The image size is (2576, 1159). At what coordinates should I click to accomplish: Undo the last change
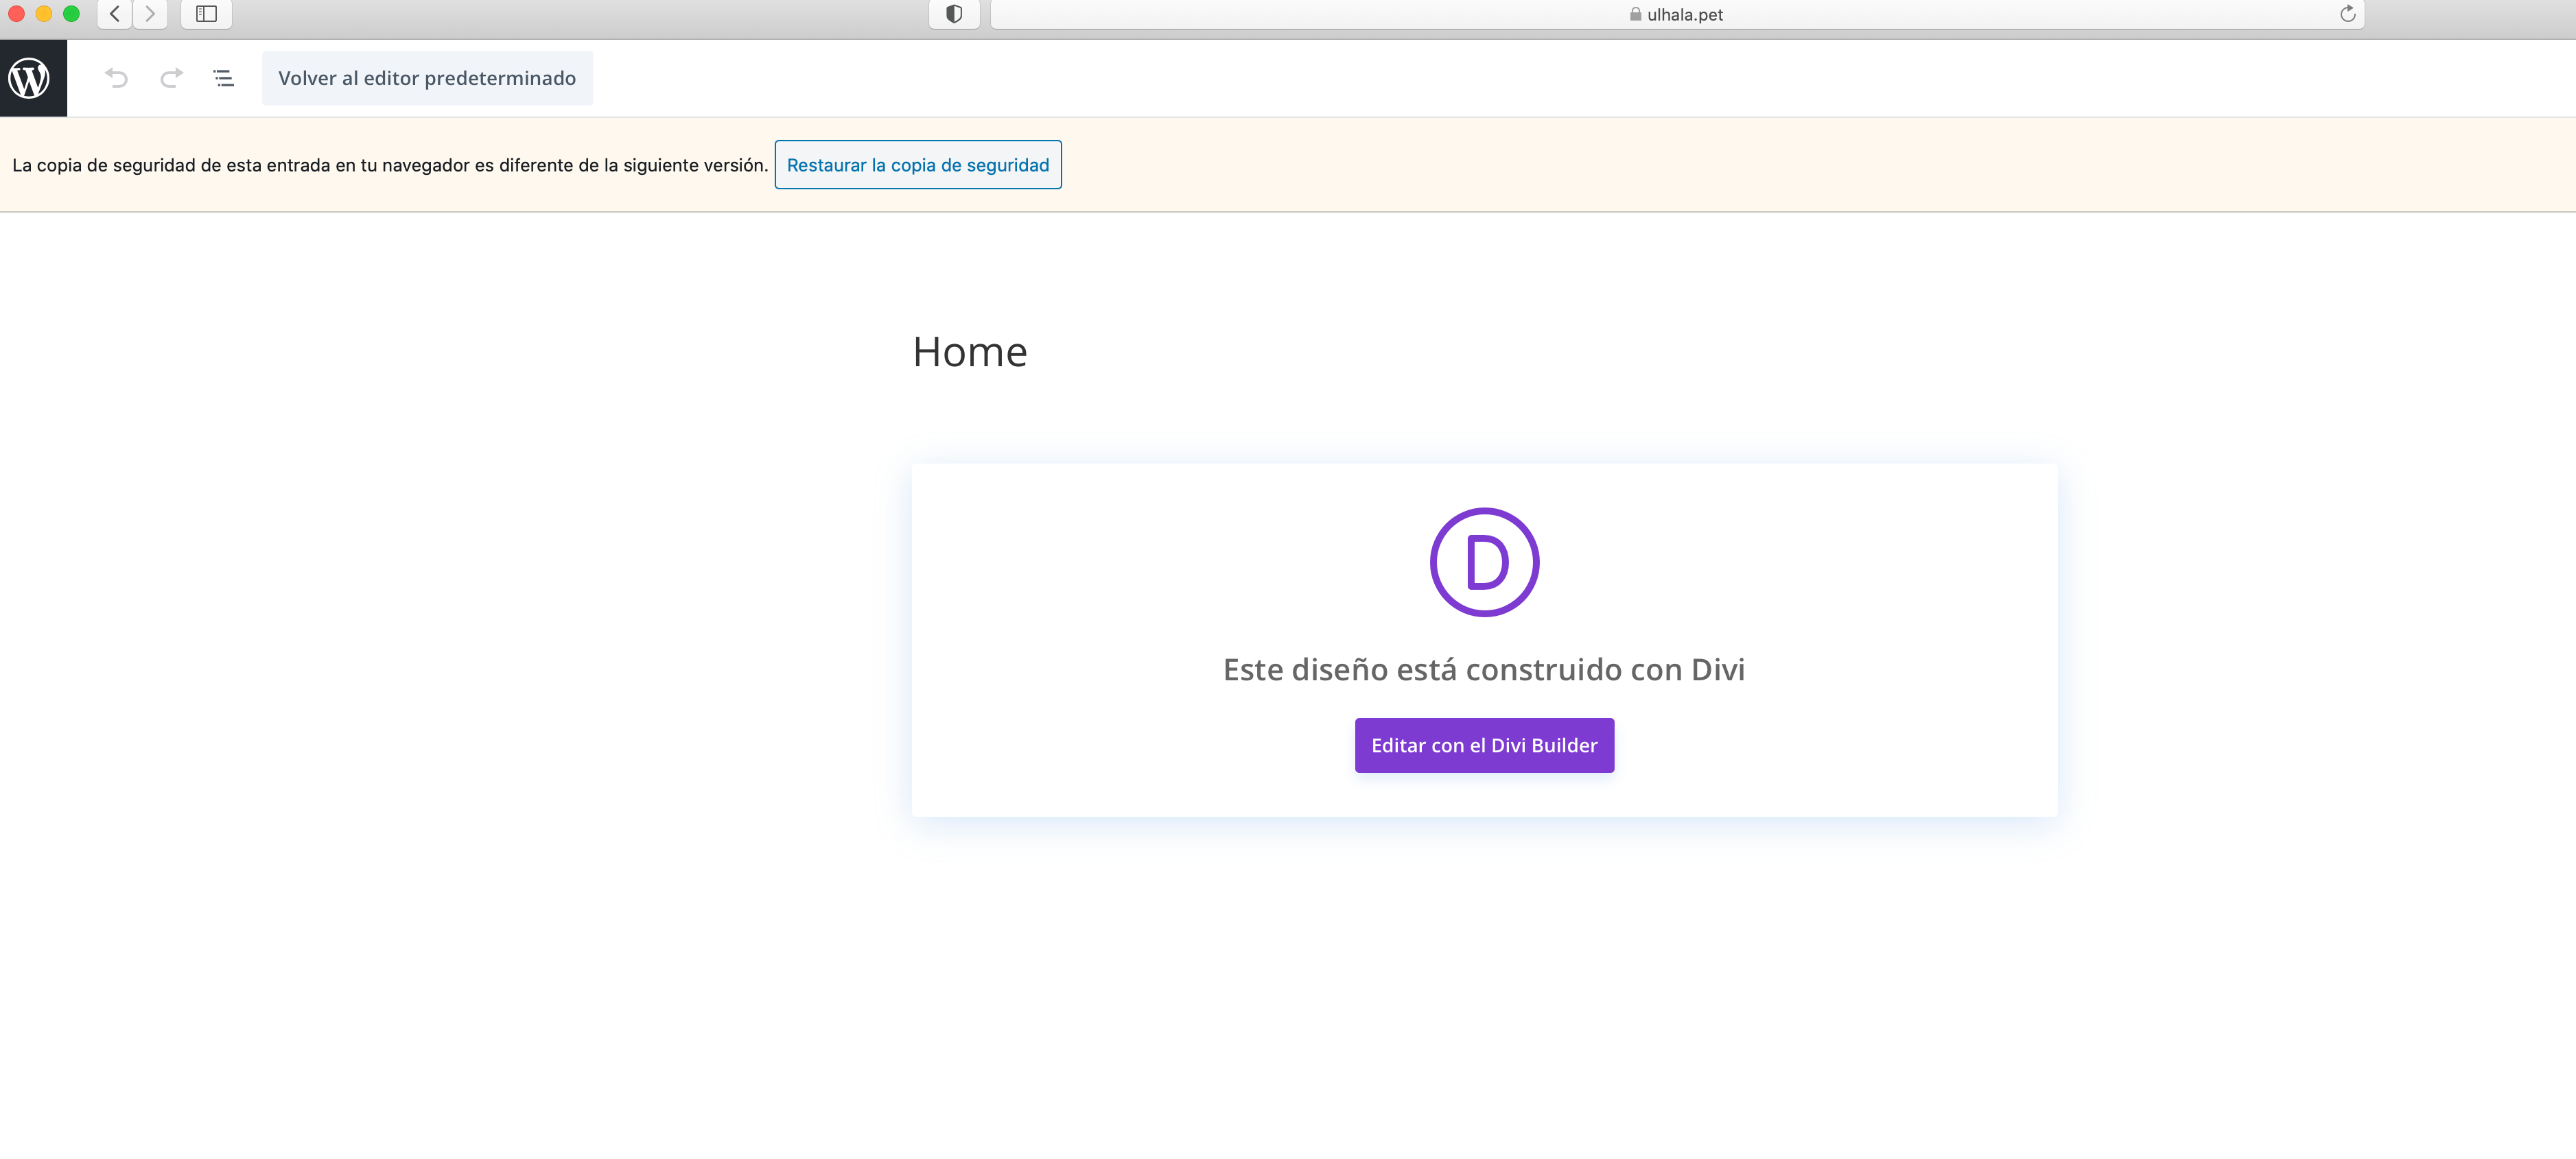pyautogui.click(x=117, y=78)
